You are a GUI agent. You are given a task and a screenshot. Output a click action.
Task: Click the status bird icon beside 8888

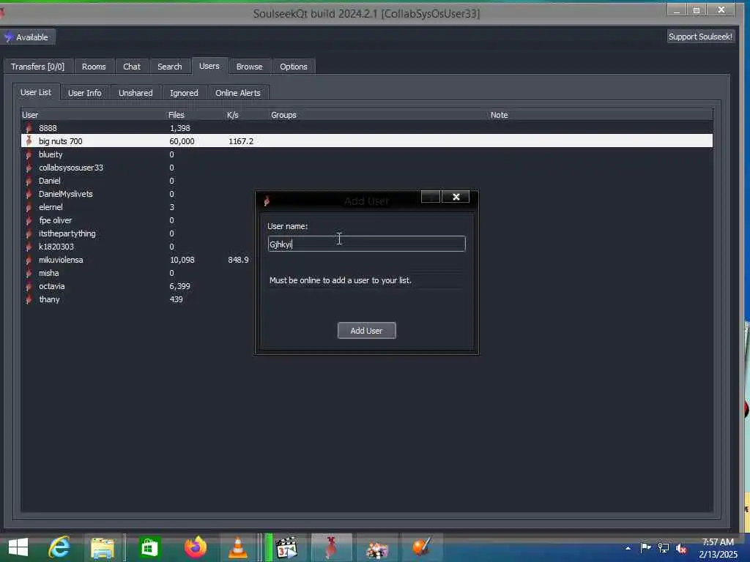pos(29,128)
